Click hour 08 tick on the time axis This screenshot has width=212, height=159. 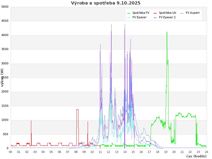coord(76,152)
